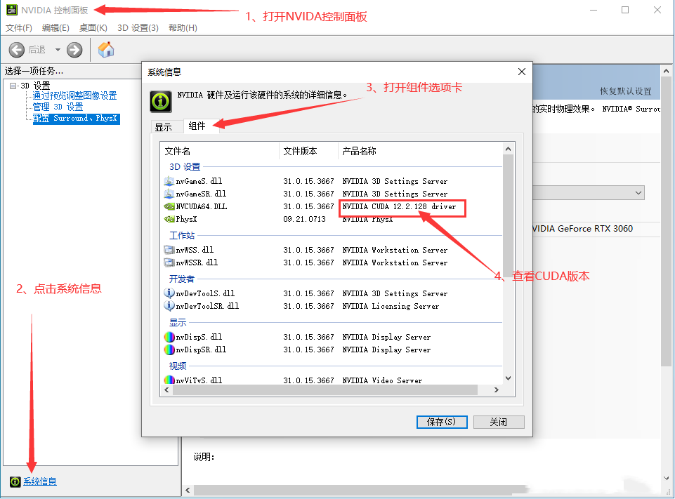Select the NVCUDA64.DLL NVIDIA eye icon
This screenshot has width=675, height=499.
pyautogui.click(x=169, y=206)
